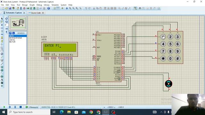Click keypad key 0 on the schematic
205x115 pixels.
(x=170, y=58)
